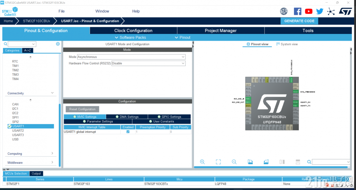Toggle USART1 global interrupt enabled checkbox

coord(128,132)
